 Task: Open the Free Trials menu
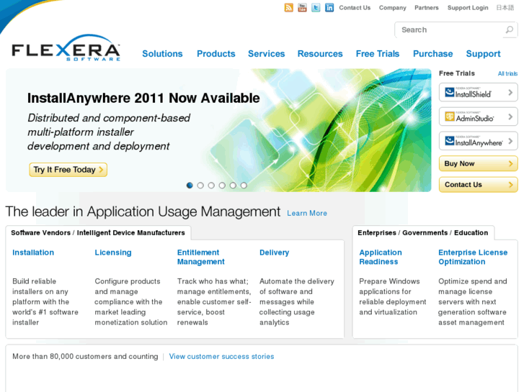coord(378,54)
